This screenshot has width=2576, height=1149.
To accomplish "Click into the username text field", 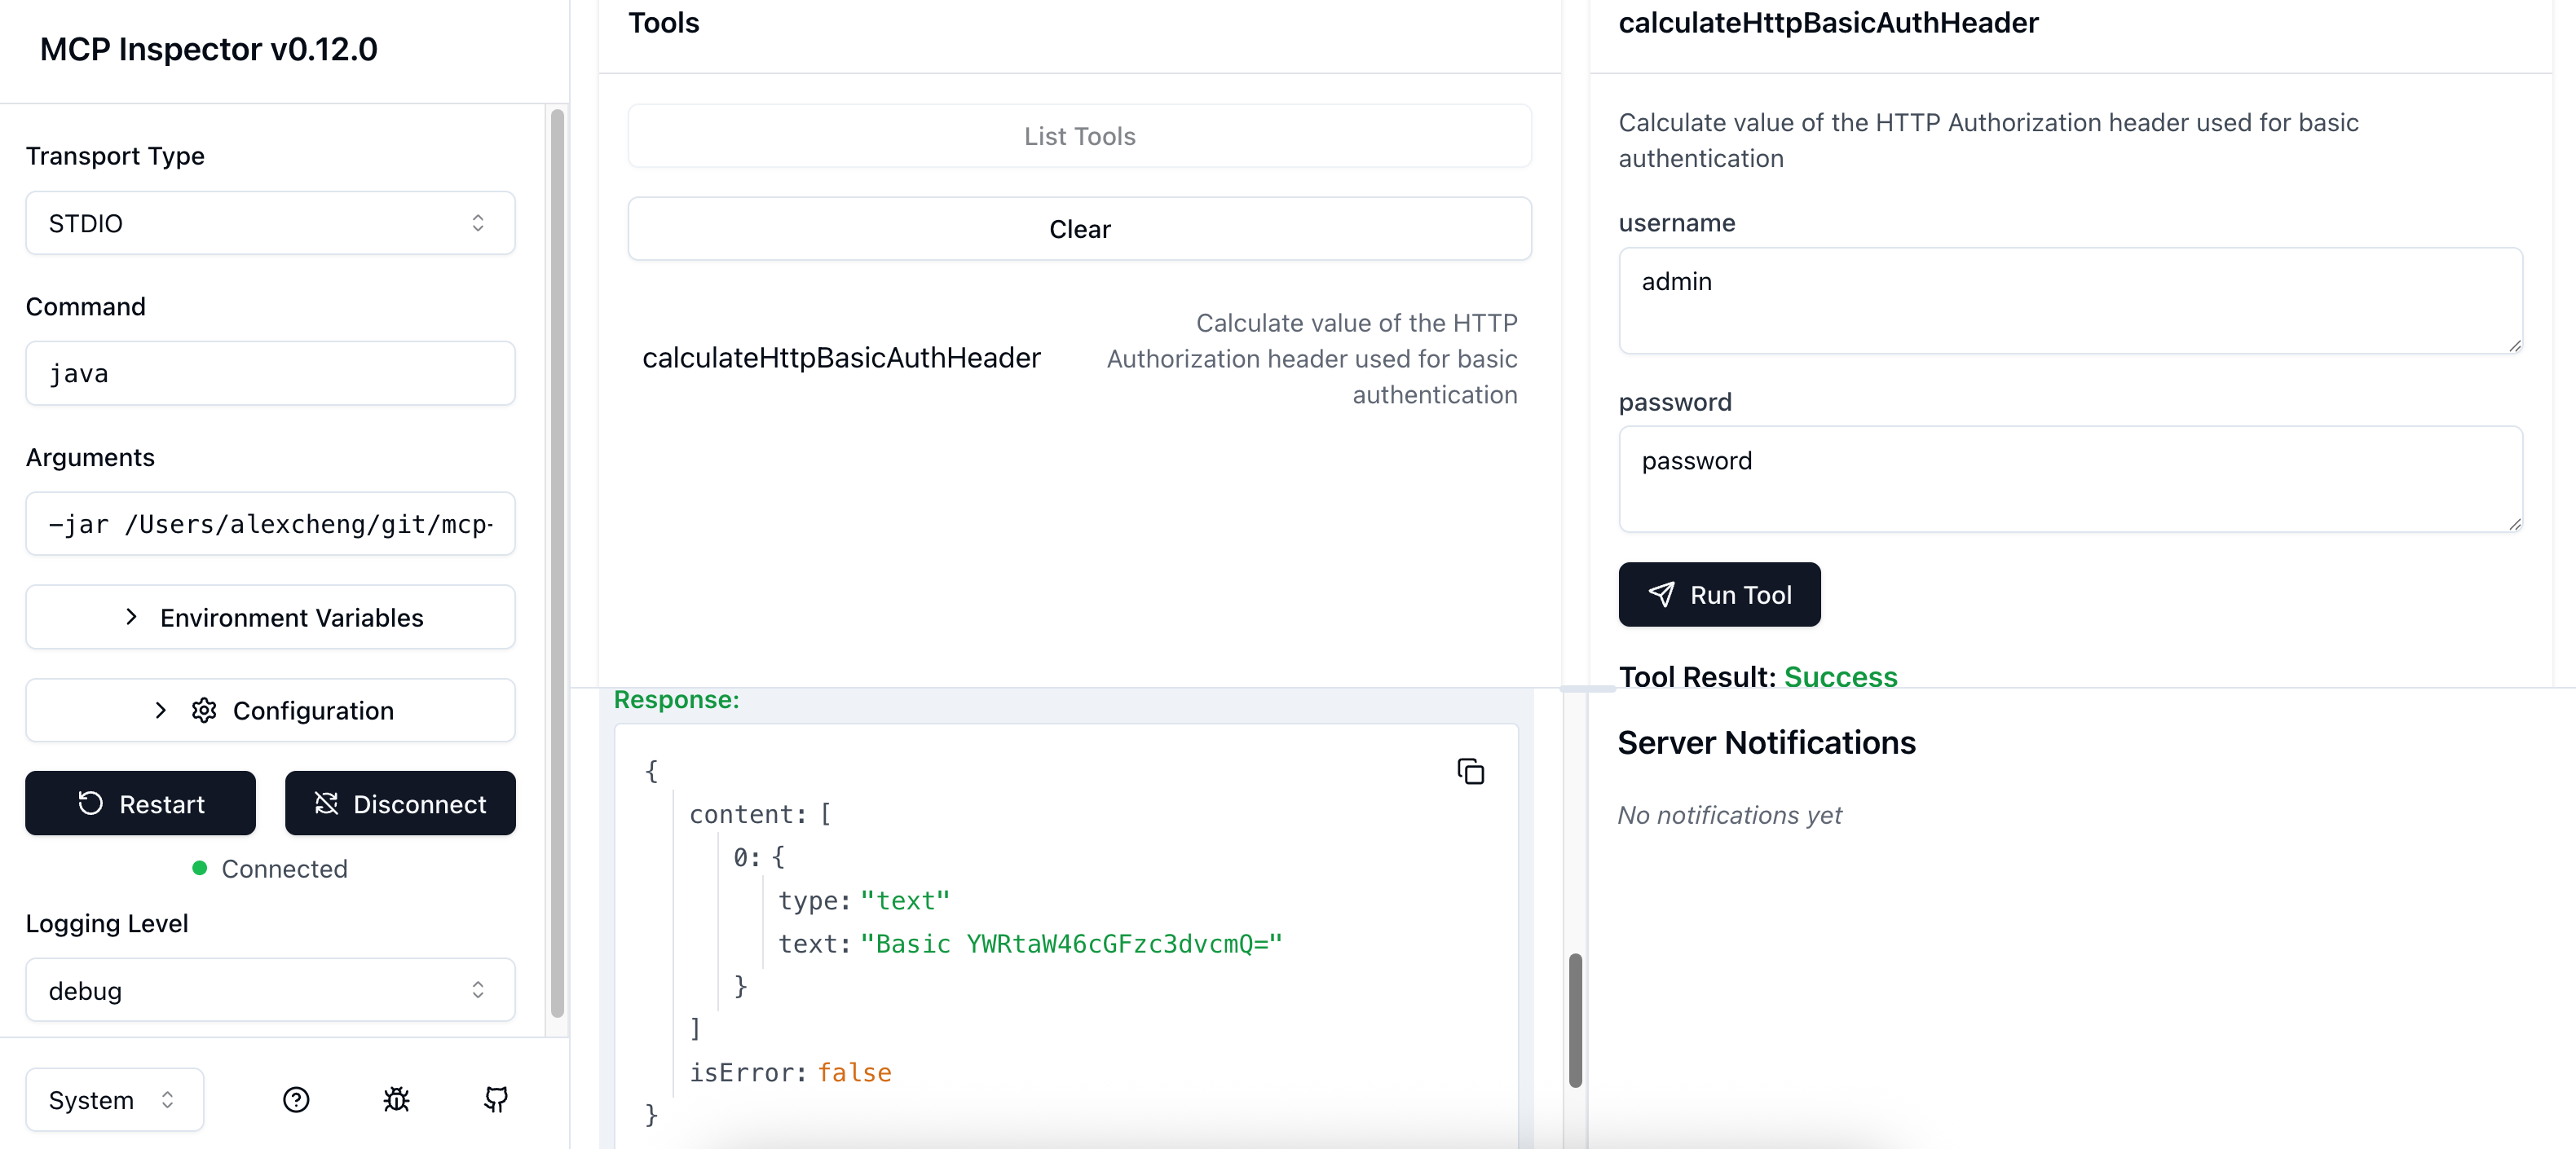I will click(x=2070, y=300).
